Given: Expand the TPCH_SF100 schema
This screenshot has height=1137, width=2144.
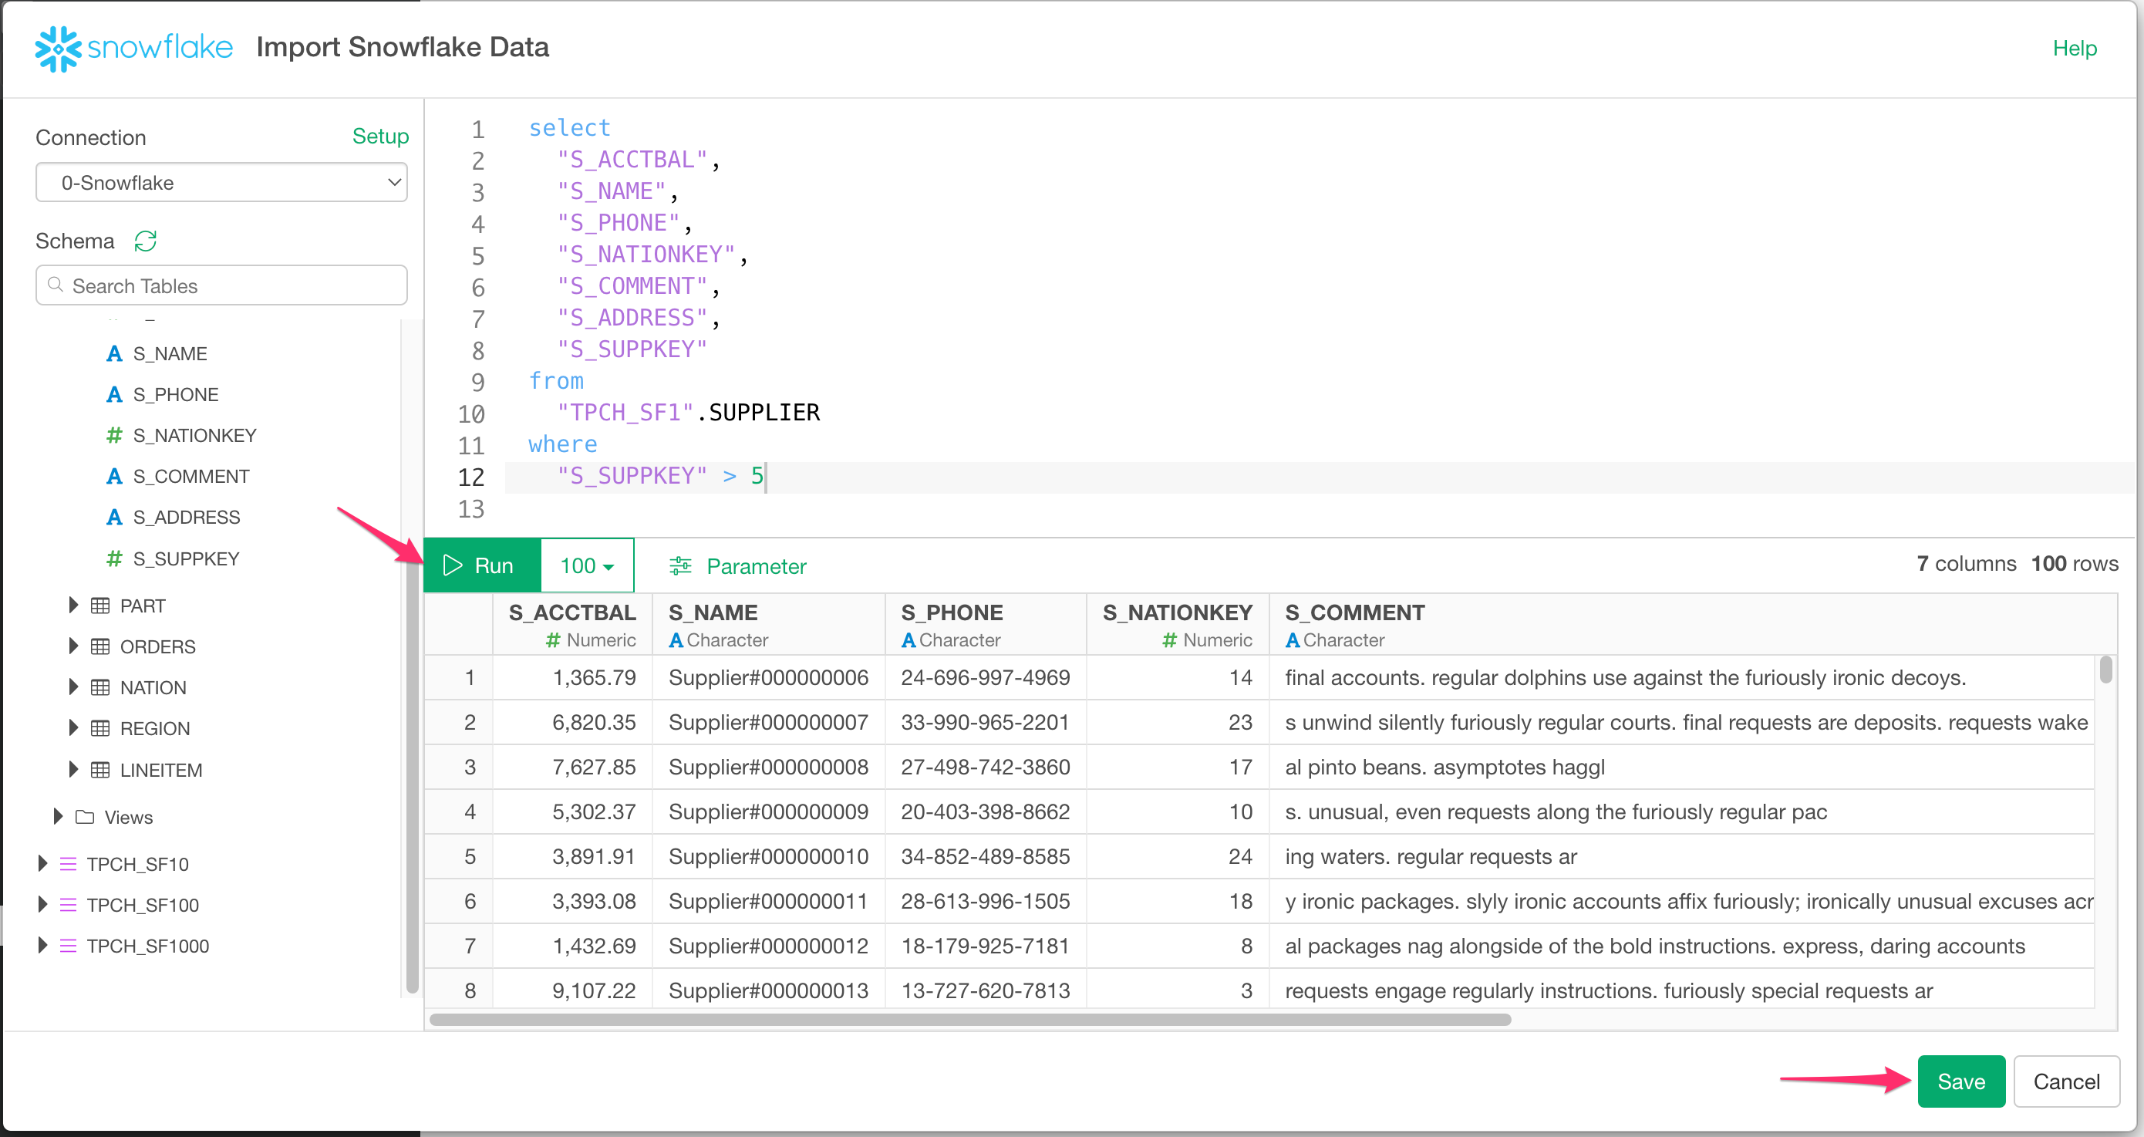Looking at the screenshot, I should [x=42, y=904].
